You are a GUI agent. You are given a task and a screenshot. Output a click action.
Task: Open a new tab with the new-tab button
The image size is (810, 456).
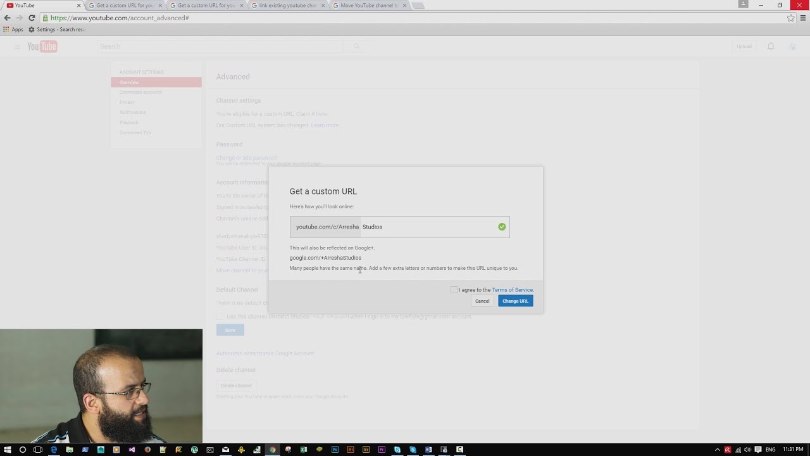418,6
